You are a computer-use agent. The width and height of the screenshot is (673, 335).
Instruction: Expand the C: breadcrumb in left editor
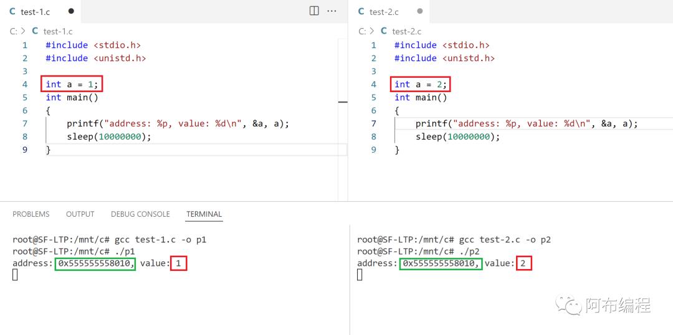point(14,31)
